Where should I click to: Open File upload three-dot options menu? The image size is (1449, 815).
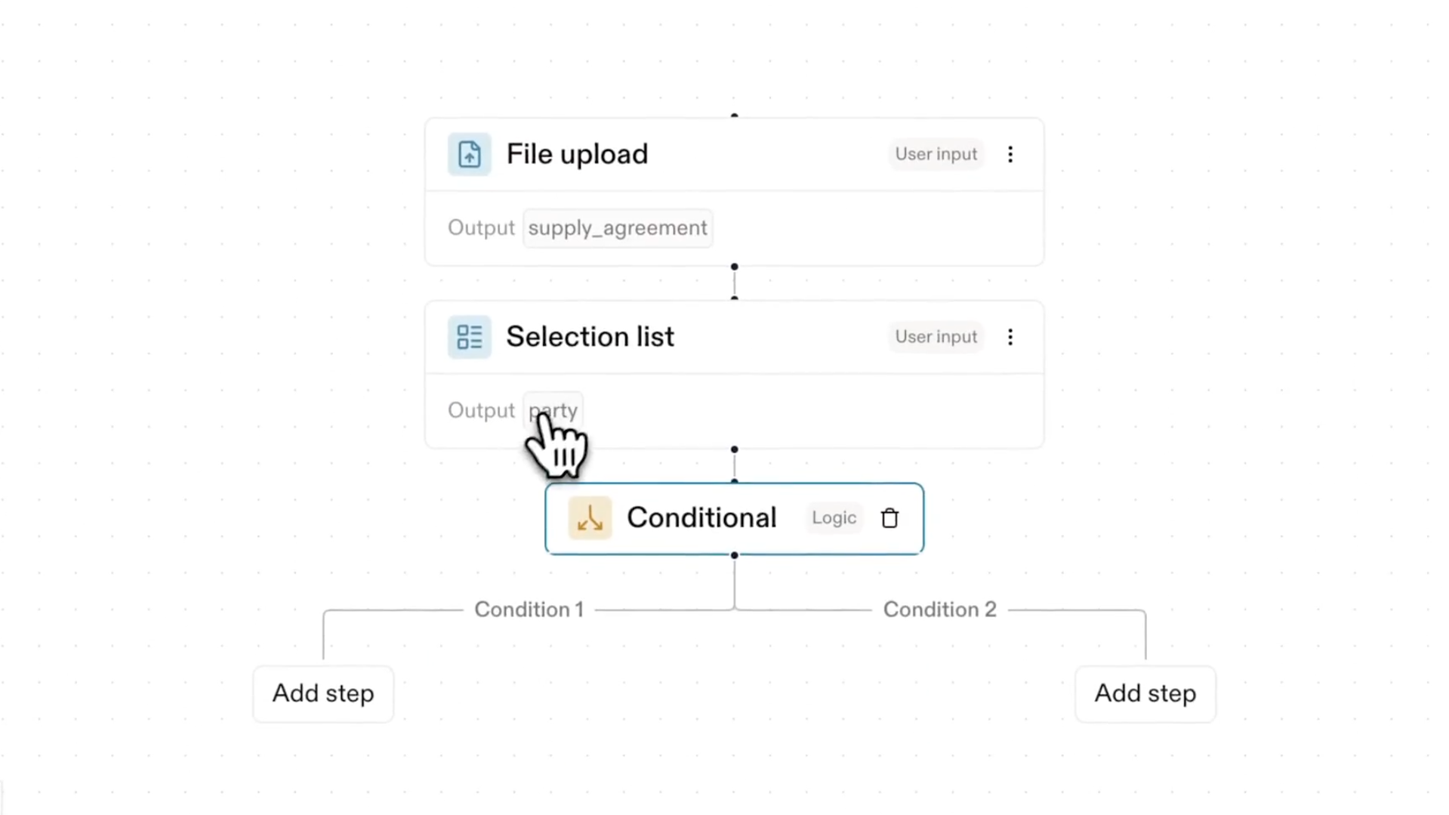point(1010,154)
